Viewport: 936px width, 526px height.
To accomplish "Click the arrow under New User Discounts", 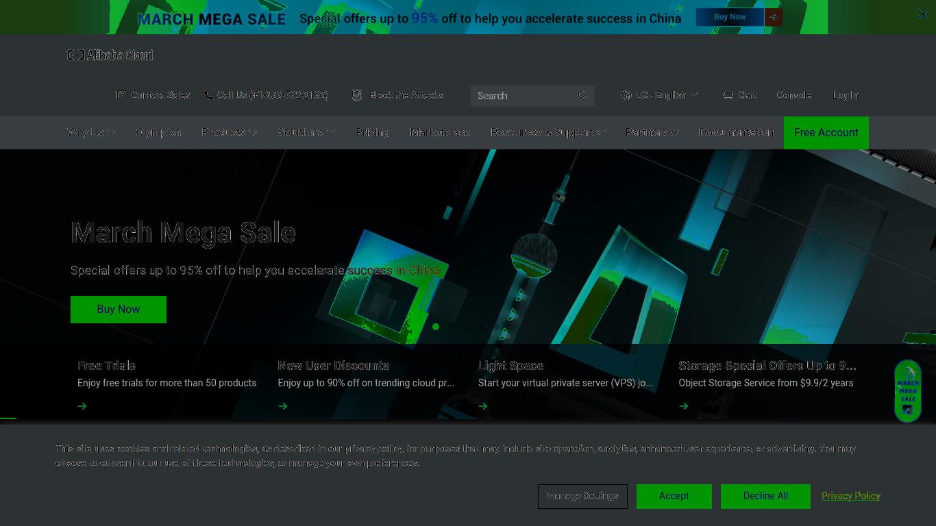I will coord(282,406).
